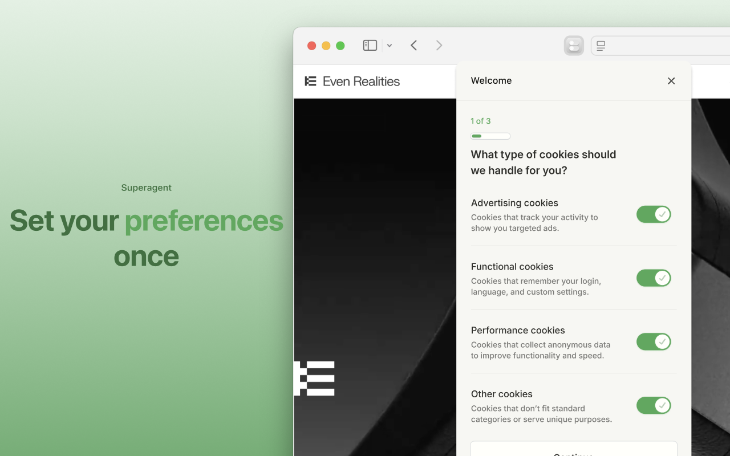Switch off Performance cookies
The height and width of the screenshot is (456, 730).
click(x=654, y=342)
